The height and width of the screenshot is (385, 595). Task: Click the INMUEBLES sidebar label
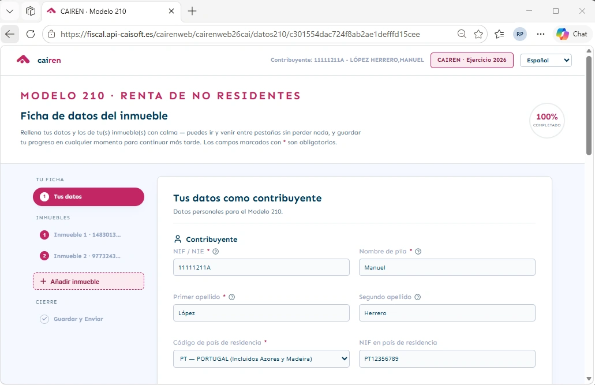[x=53, y=218]
